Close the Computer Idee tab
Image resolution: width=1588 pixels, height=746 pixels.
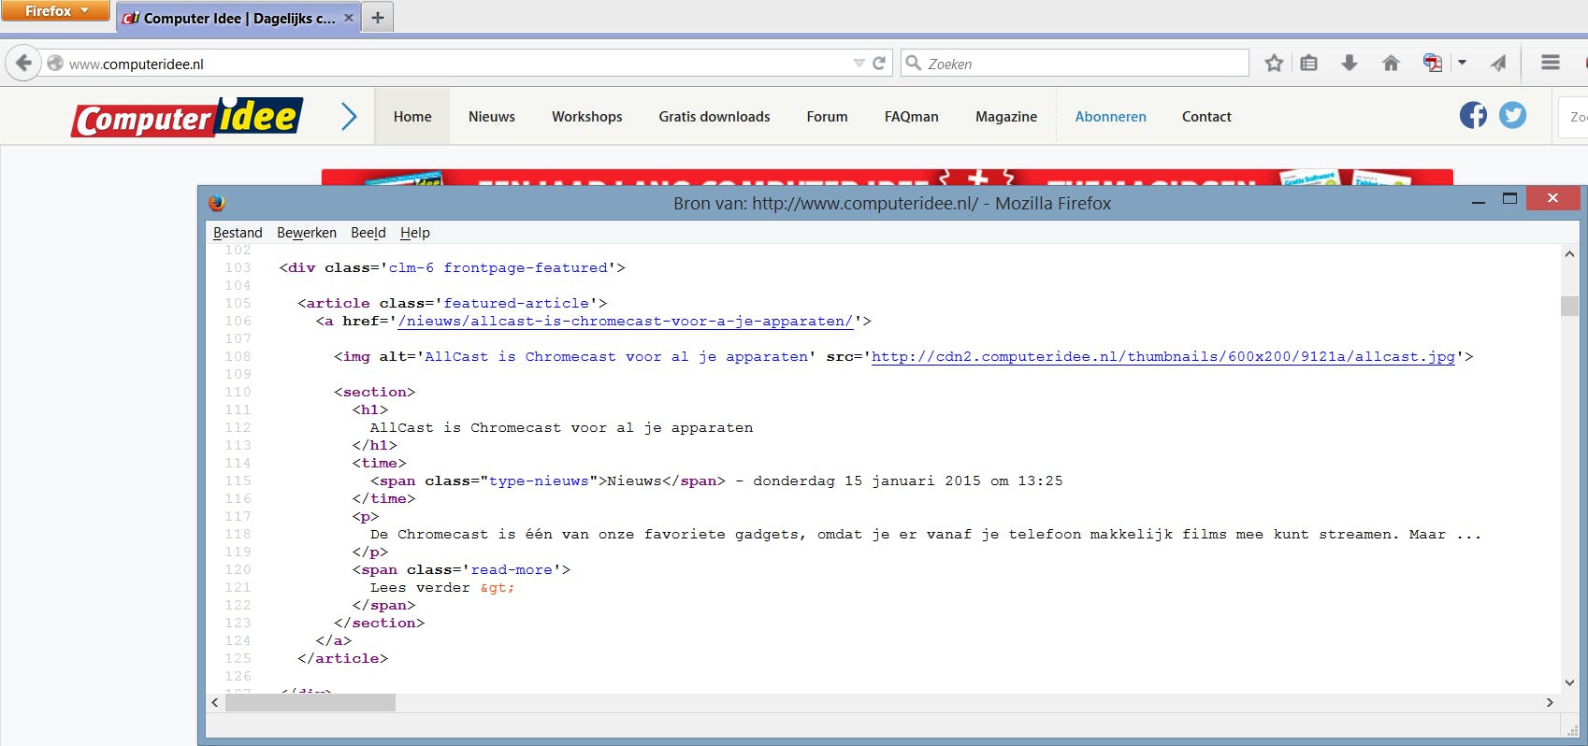point(349,18)
